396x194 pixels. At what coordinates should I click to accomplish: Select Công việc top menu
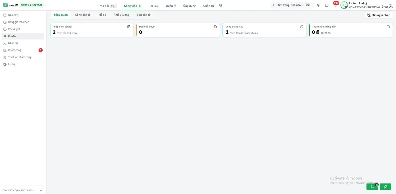click(x=133, y=6)
